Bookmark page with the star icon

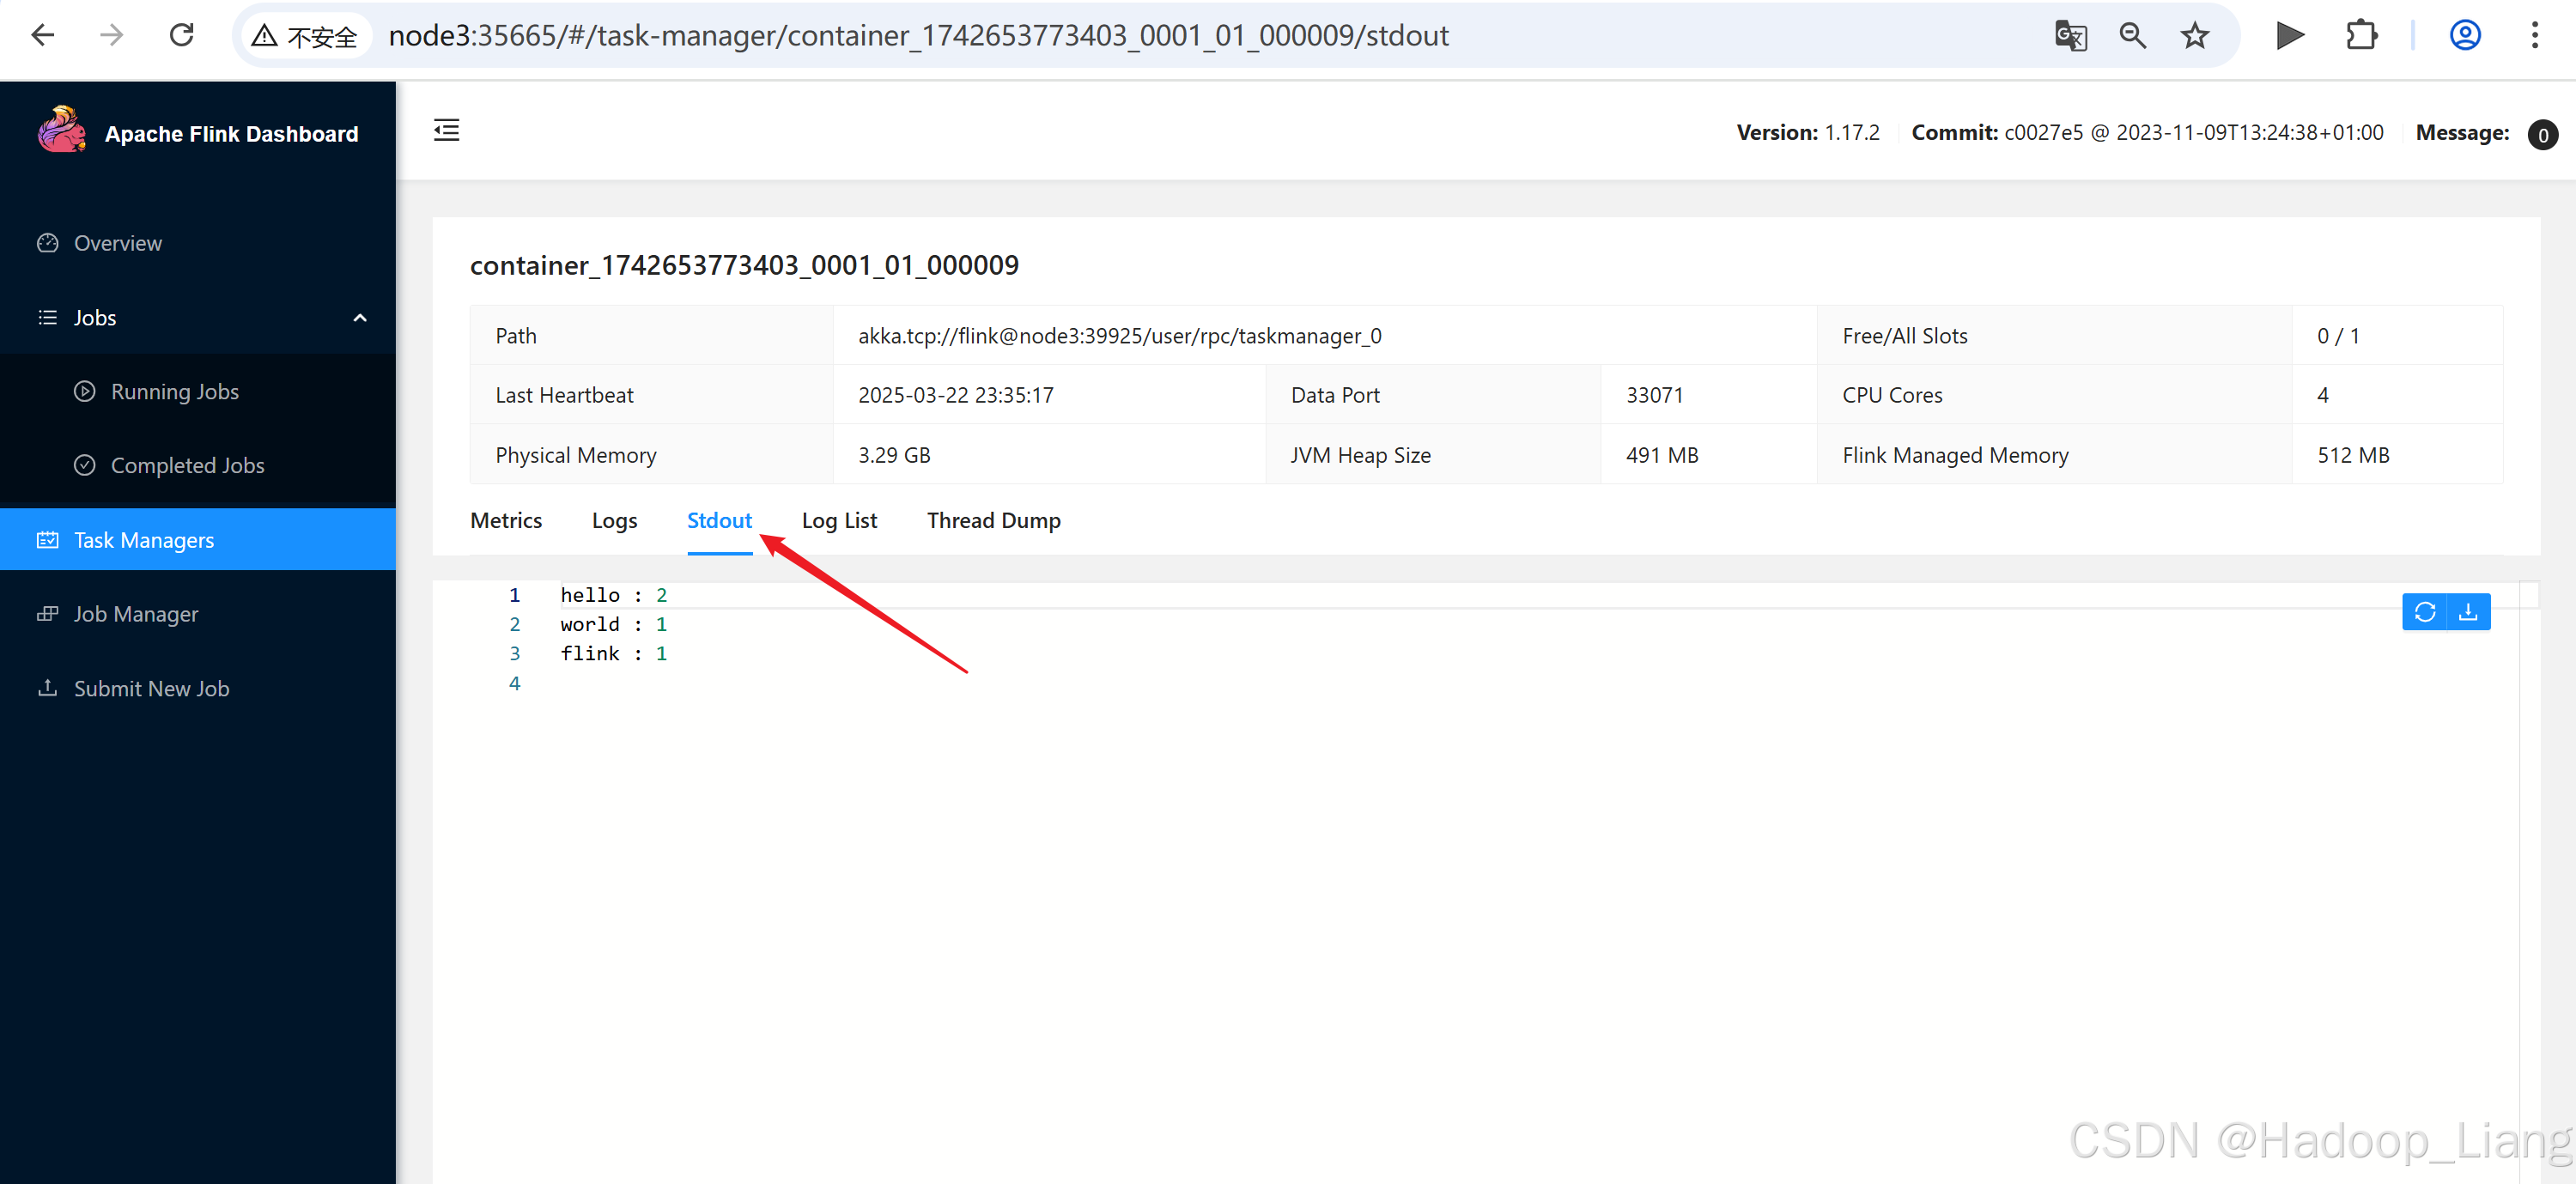pos(2194,36)
